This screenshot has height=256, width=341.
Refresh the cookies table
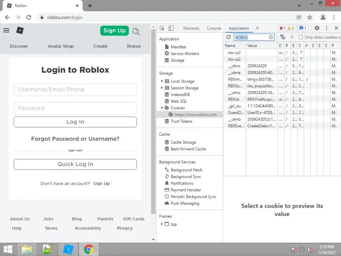tap(228, 37)
